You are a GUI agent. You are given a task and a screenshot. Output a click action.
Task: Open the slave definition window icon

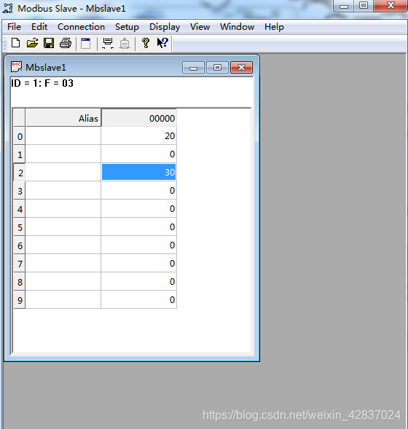tap(86, 44)
